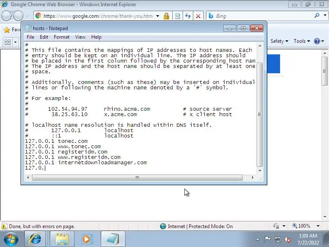This screenshot has width=329, height=247.
Task: Click the Internet Protected Mode zone indicator
Action: coord(196,226)
